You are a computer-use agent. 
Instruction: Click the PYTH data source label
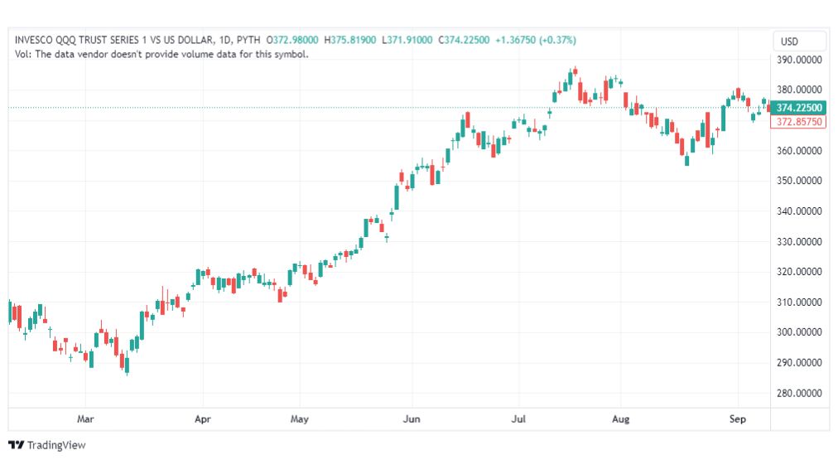[248, 40]
